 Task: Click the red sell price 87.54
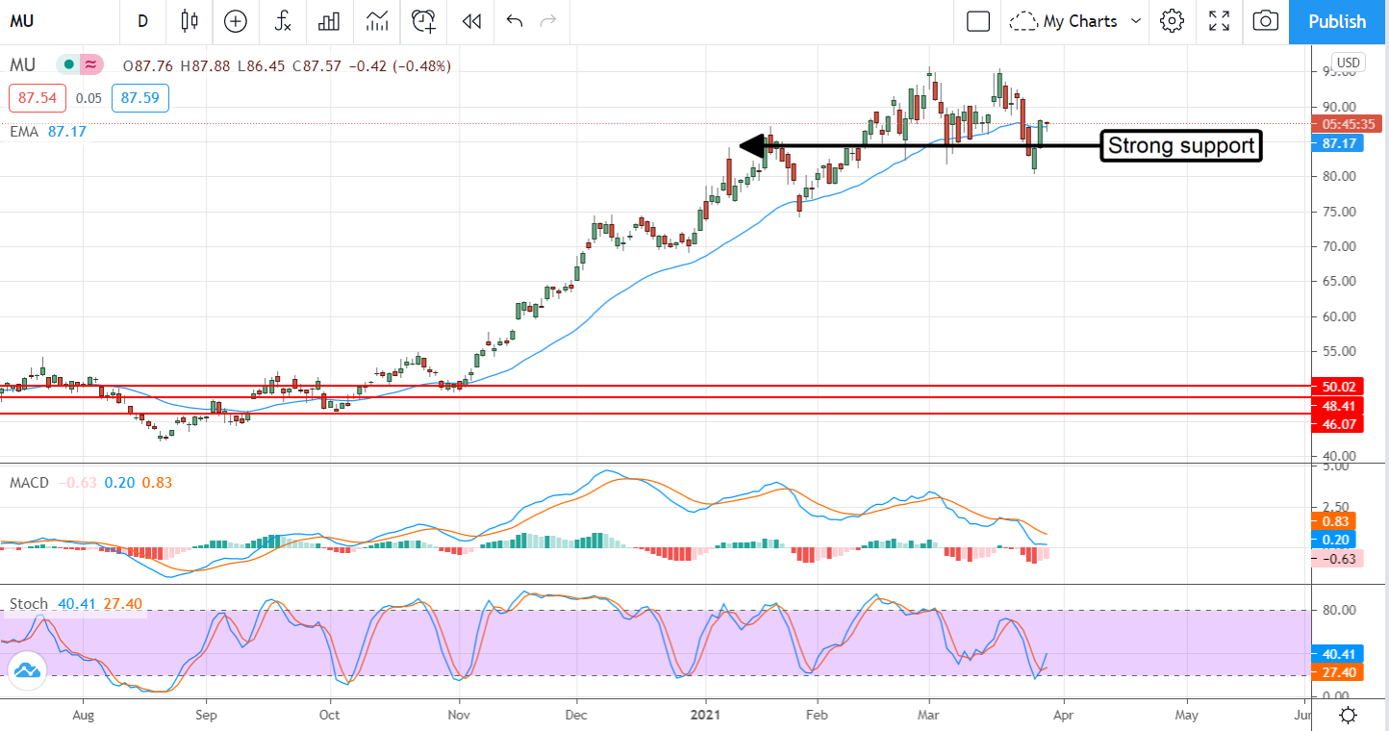tap(38, 98)
